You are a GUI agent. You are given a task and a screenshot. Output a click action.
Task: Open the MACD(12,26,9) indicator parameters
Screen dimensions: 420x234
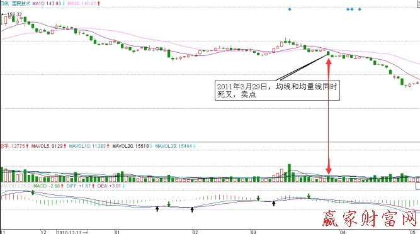[16, 186]
